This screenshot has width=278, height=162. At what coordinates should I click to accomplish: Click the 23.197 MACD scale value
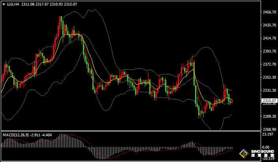[x=268, y=135]
